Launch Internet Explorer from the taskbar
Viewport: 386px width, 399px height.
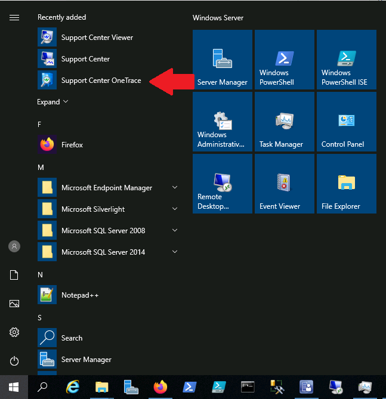pos(73,387)
